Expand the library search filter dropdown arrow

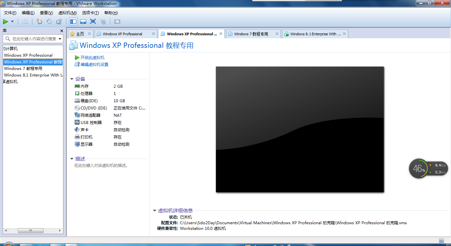pos(60,39)
